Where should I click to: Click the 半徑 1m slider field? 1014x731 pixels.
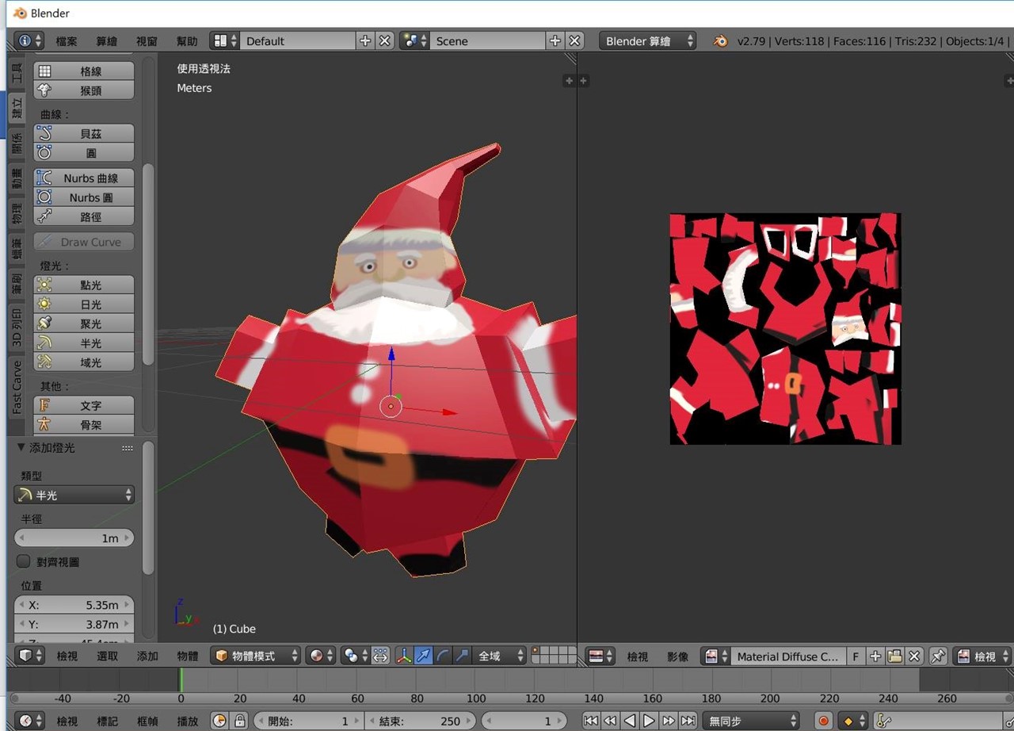74,538
